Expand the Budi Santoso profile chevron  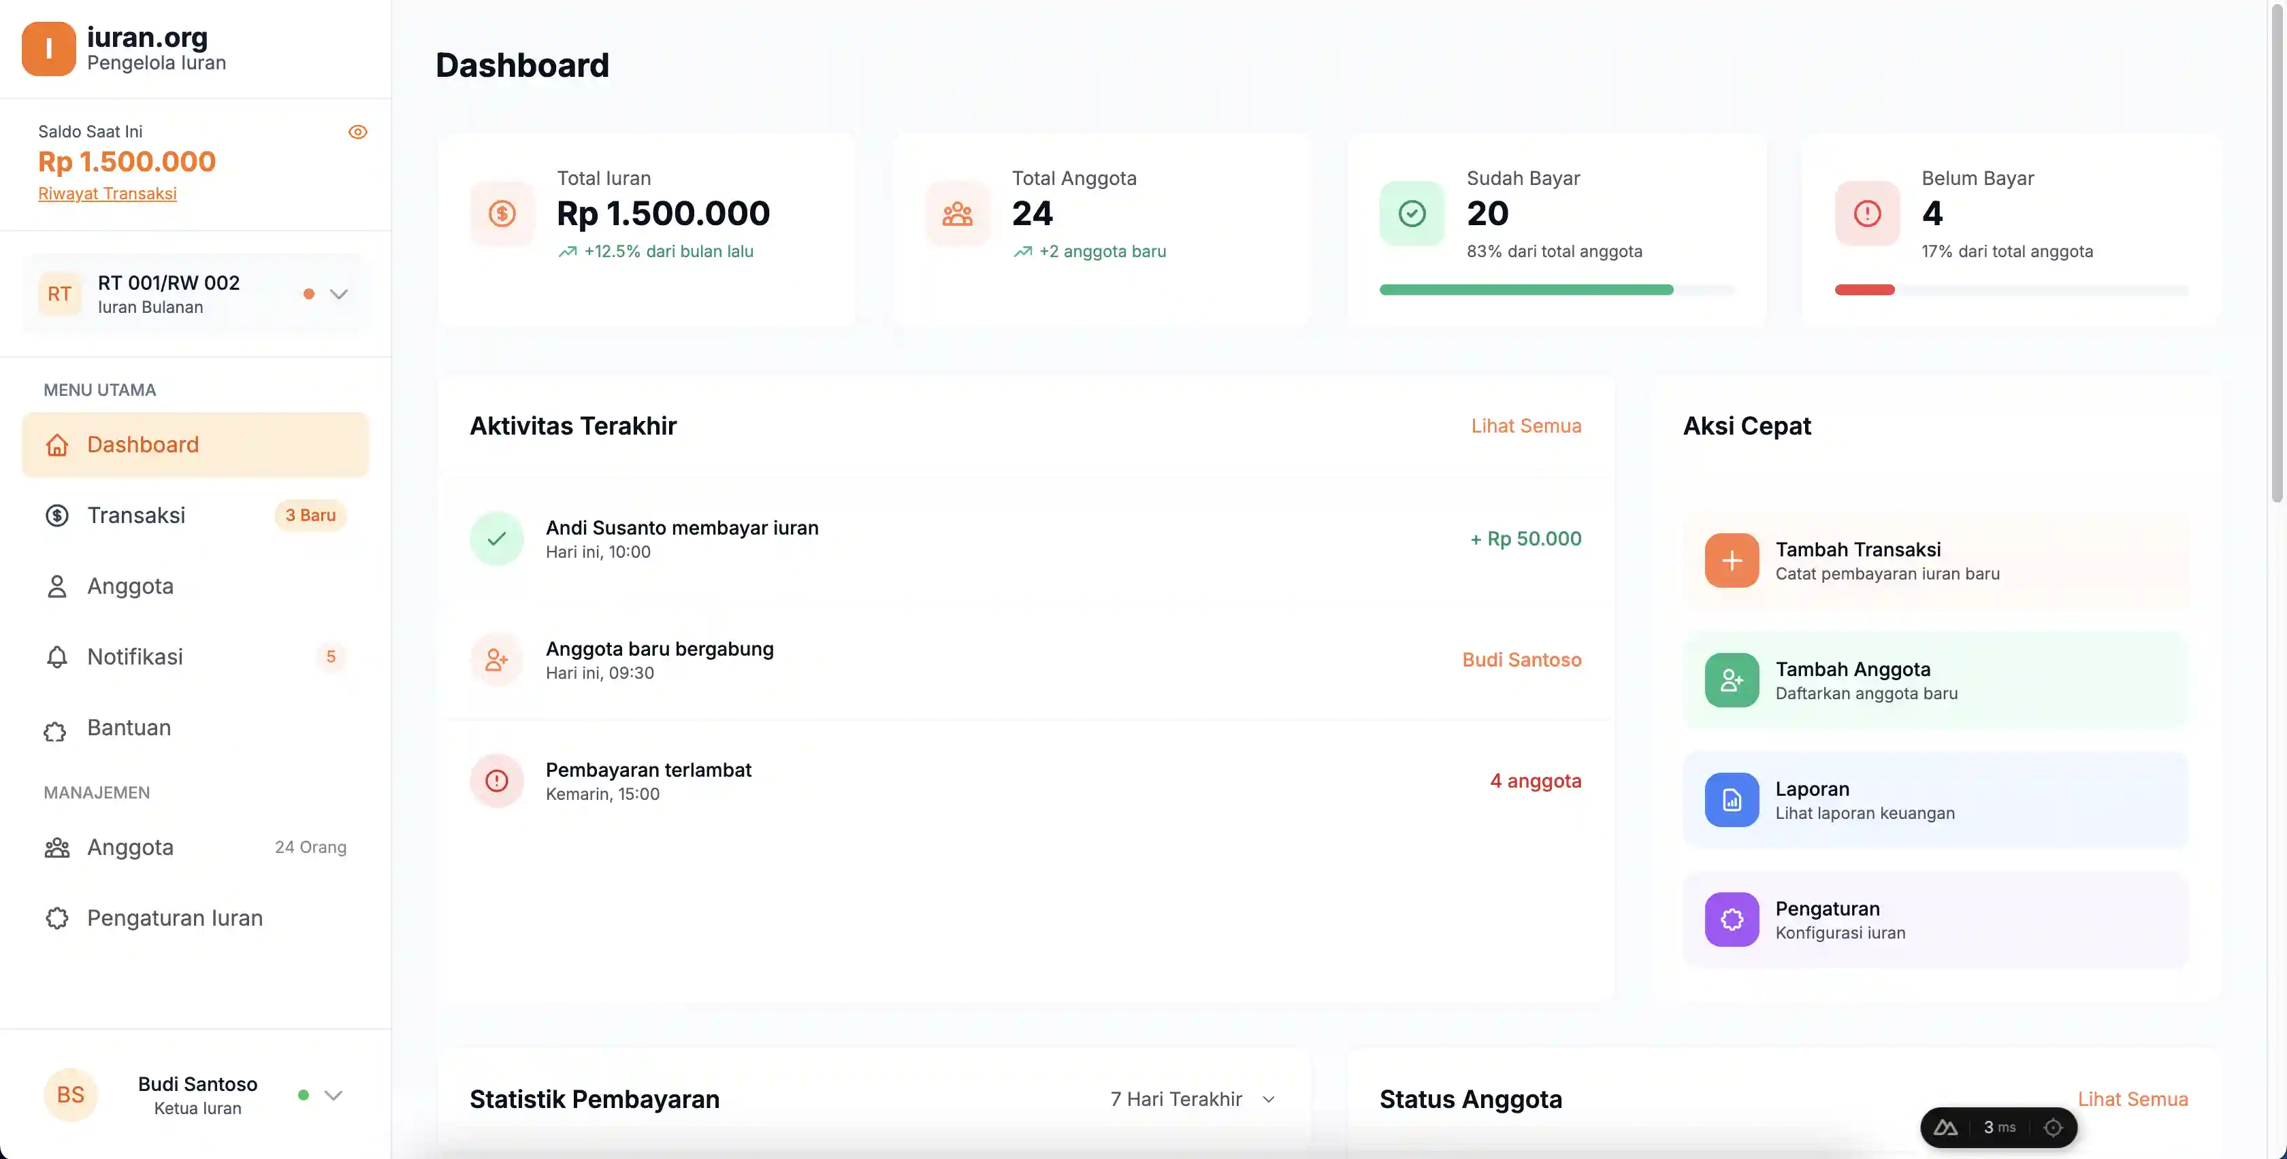[333, 1094]
